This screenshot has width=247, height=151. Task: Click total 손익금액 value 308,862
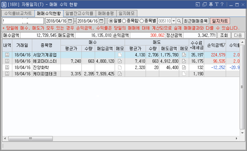tap(157, 35)
